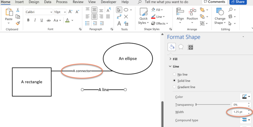Toggle Align Right text alignment
Viewport: 253px width, 127px height.
[x=101, y=16]
